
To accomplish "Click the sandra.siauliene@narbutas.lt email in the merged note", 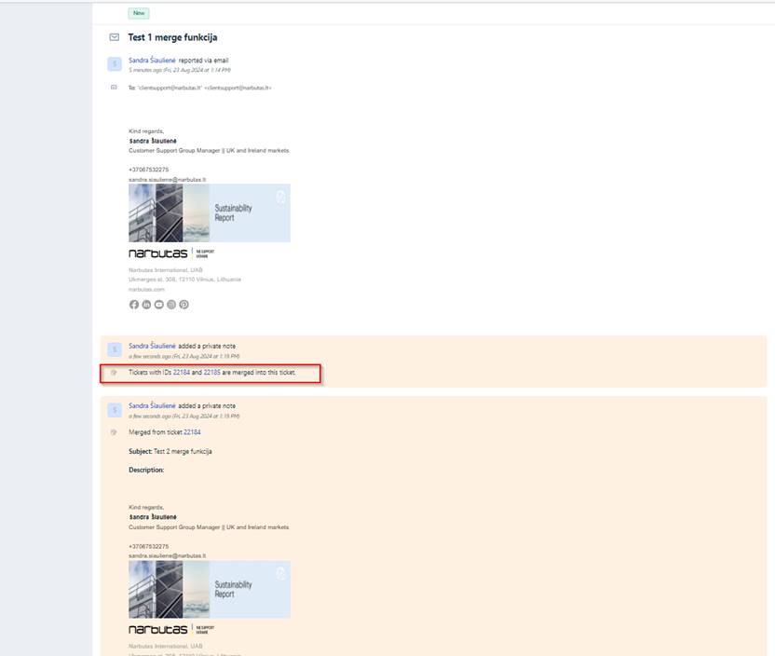I will coord(167,555).
